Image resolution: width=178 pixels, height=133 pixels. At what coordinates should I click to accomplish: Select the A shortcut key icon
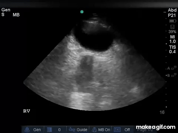(174, 68)
